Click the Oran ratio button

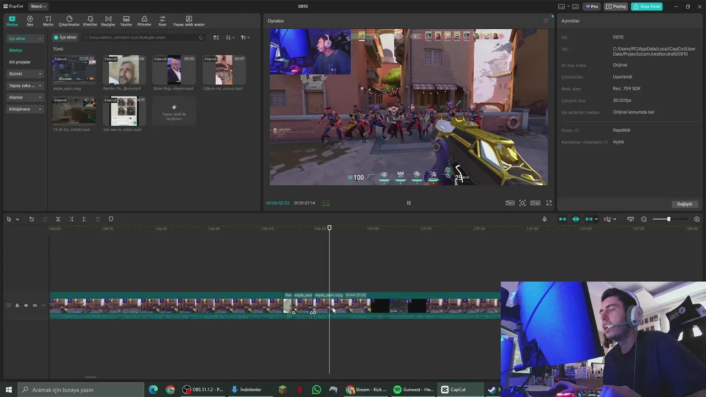coord(535,203)
